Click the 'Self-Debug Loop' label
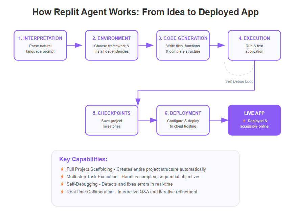This screenshot has width=296, height=218. click(x=239, y=81)
